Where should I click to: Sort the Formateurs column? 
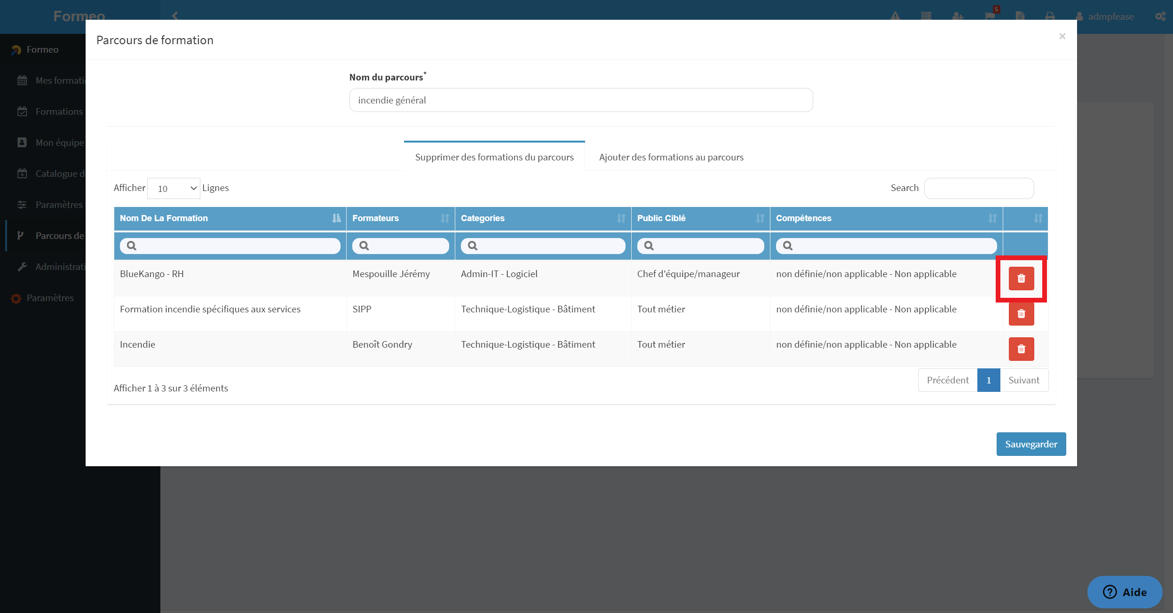[401, 218]
